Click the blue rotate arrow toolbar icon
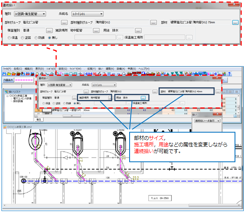 pos(143,73)
